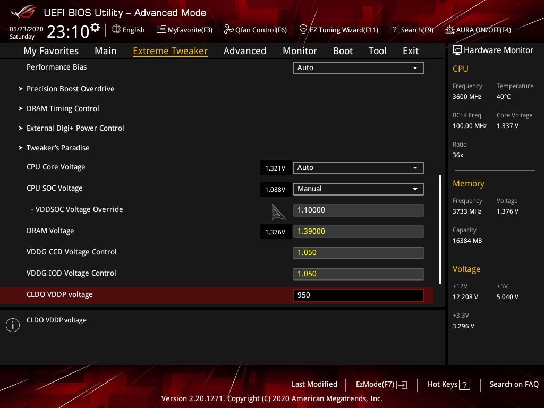Expand External Digi+ Power Control submenu
This screenshot has height=408, width=544.
coord(75,128)
